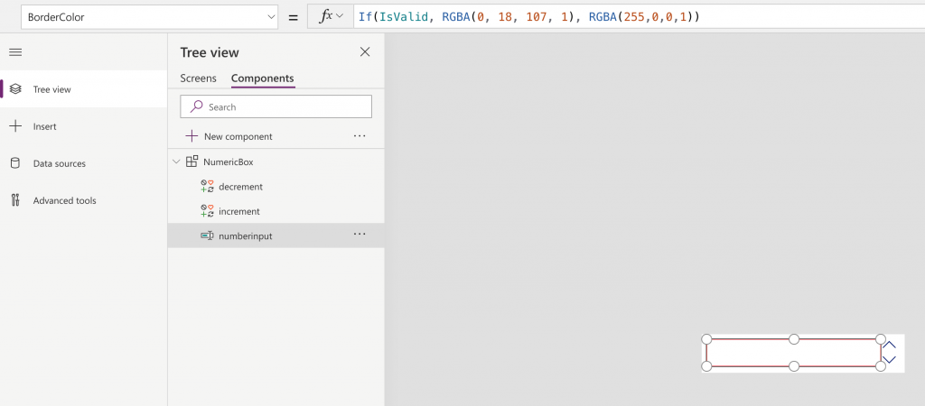Switch to the Screens tab
The image size is (925, 406).
pos(198,78)
